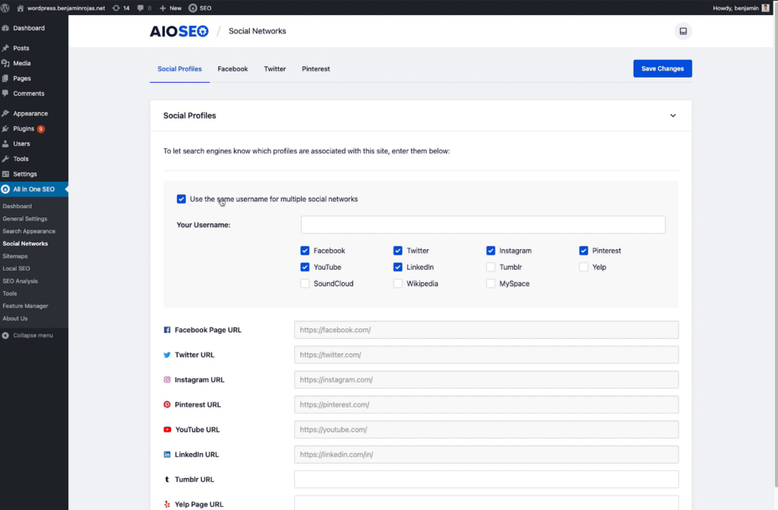Disable the LinkedIn checkbox
The height and width of the screenshot is (510, 778).
(398, 268)
